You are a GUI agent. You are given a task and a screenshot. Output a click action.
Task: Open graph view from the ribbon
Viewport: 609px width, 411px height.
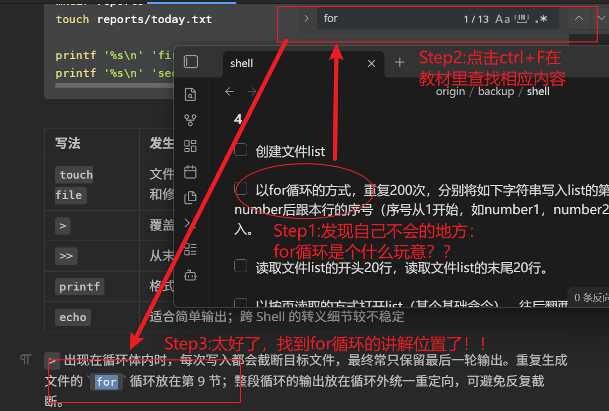190,121
